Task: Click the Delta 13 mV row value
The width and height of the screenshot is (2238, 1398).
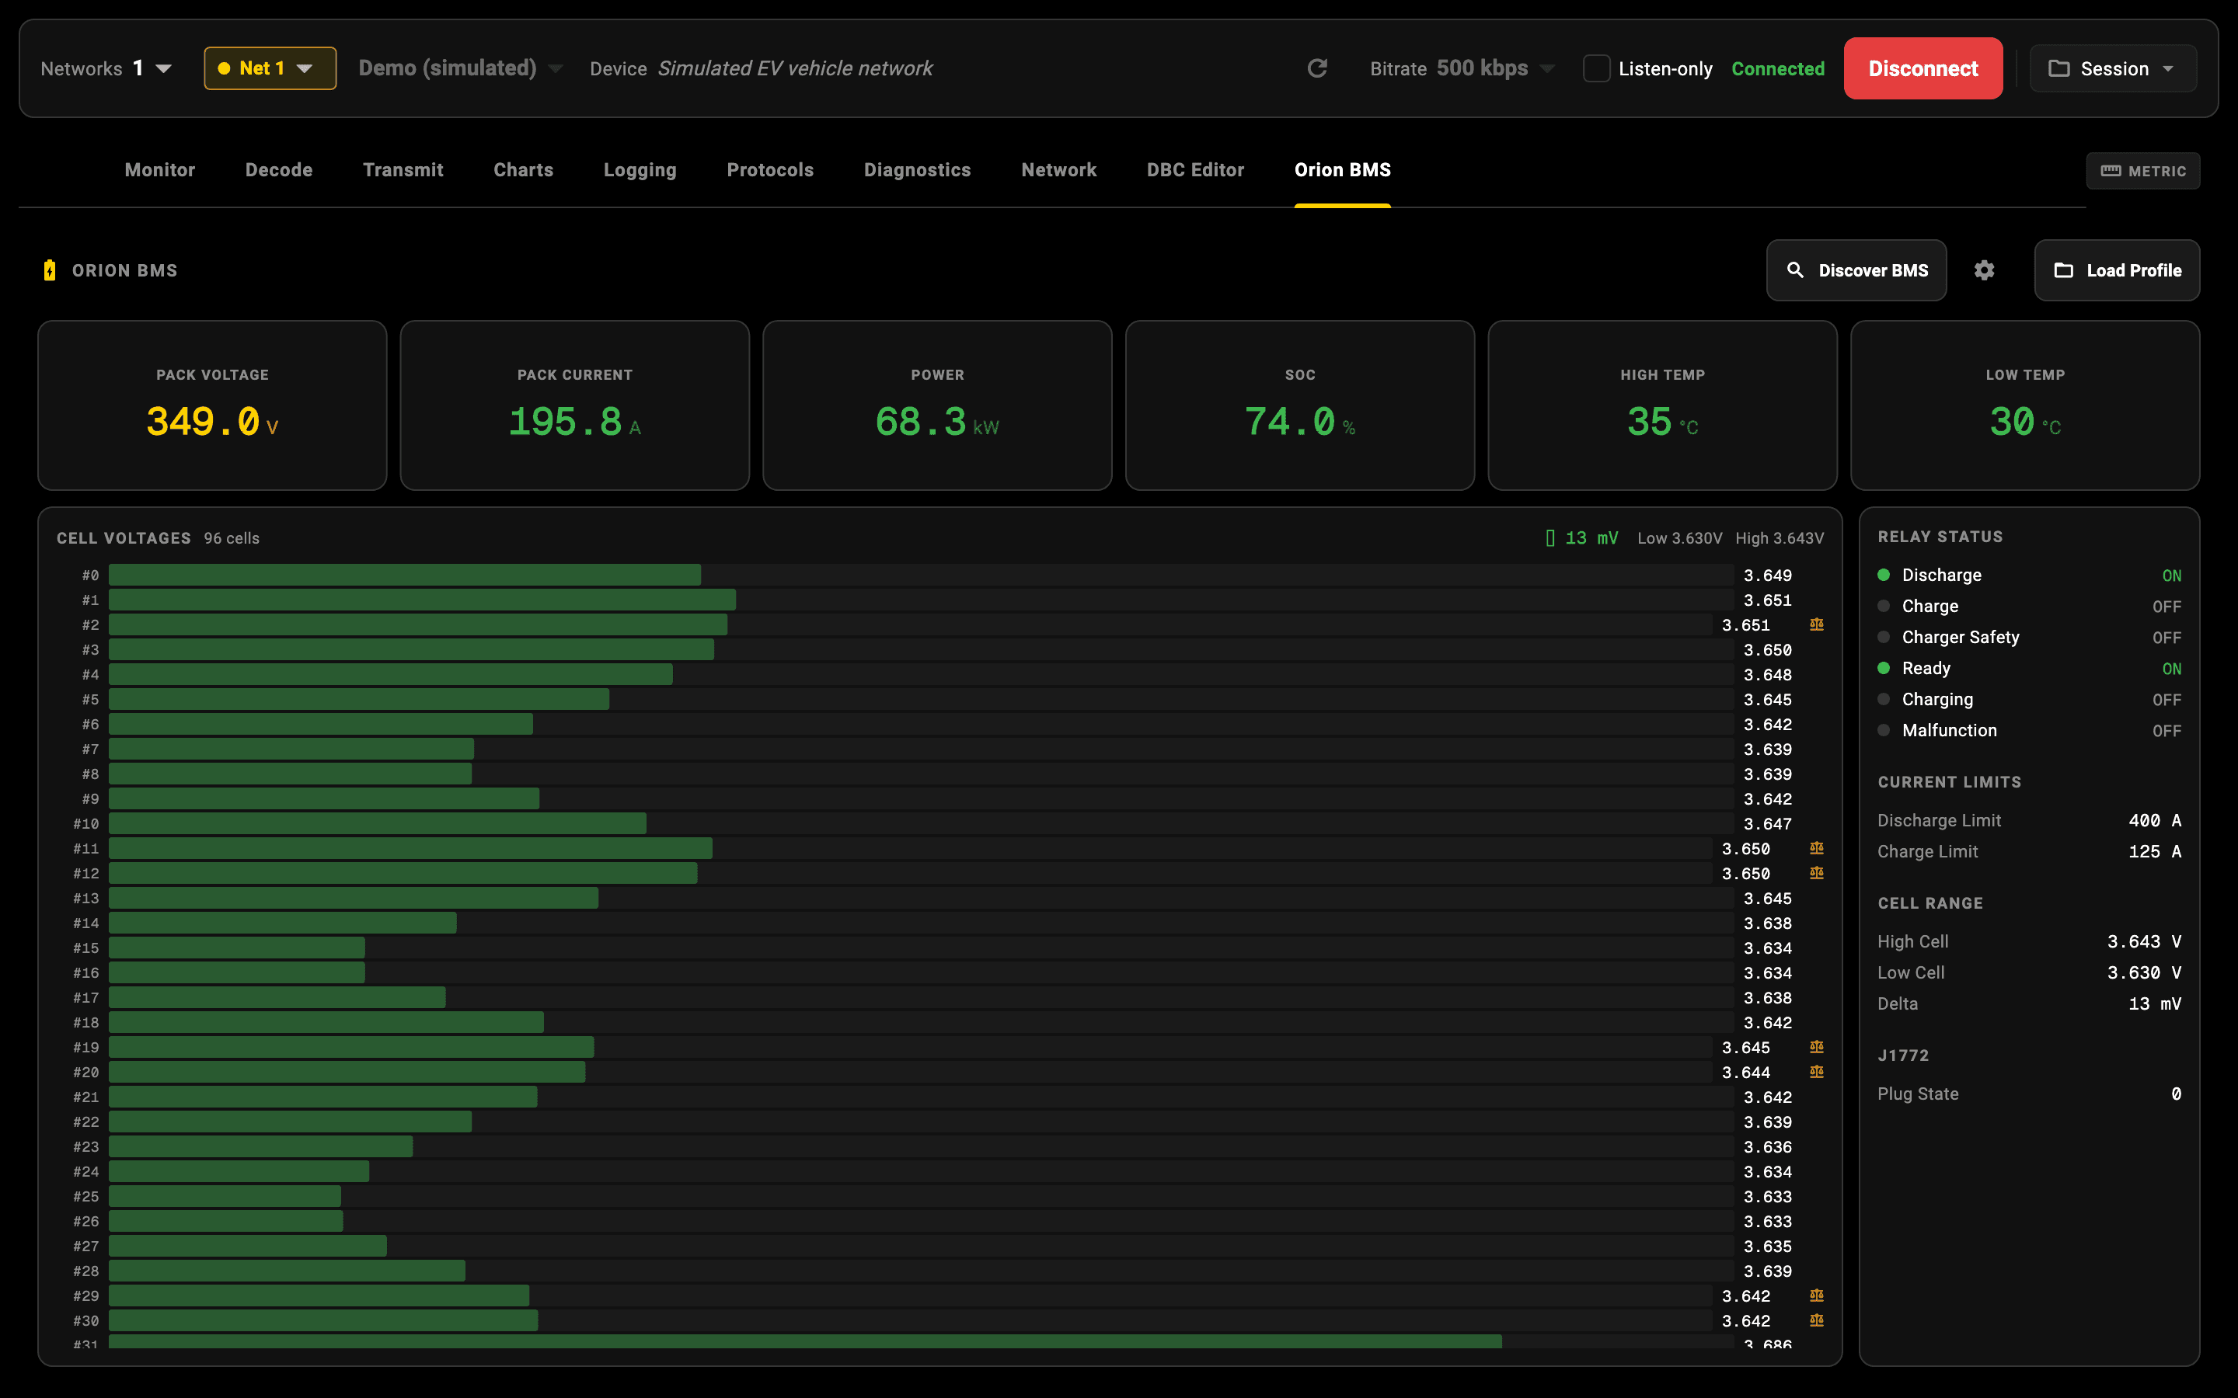Action: (2155, 1003)
